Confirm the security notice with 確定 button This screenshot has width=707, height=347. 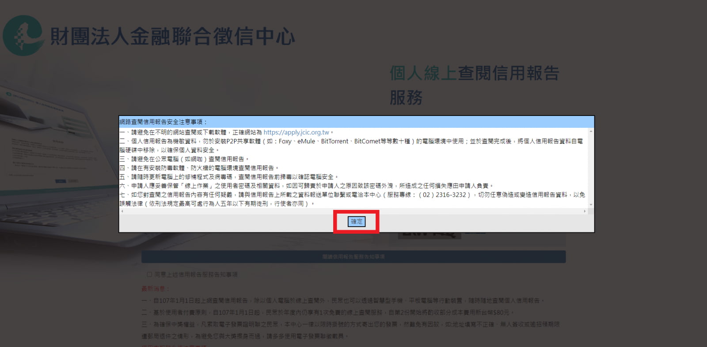coord(356,221)
